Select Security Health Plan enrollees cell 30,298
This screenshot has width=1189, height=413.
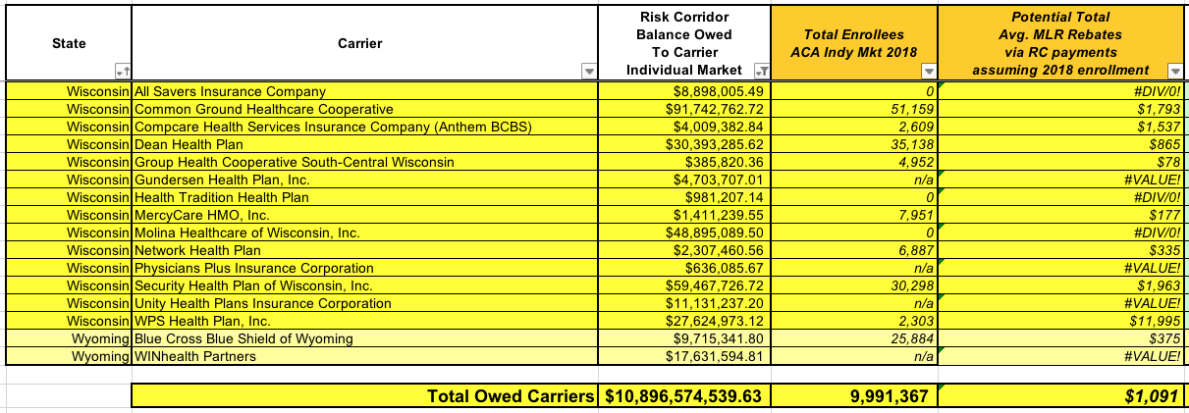(854, 285)
